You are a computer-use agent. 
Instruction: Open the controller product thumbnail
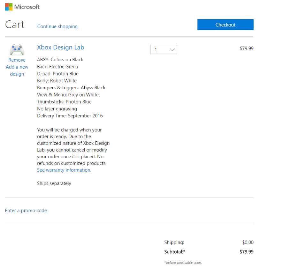(17, 49)
